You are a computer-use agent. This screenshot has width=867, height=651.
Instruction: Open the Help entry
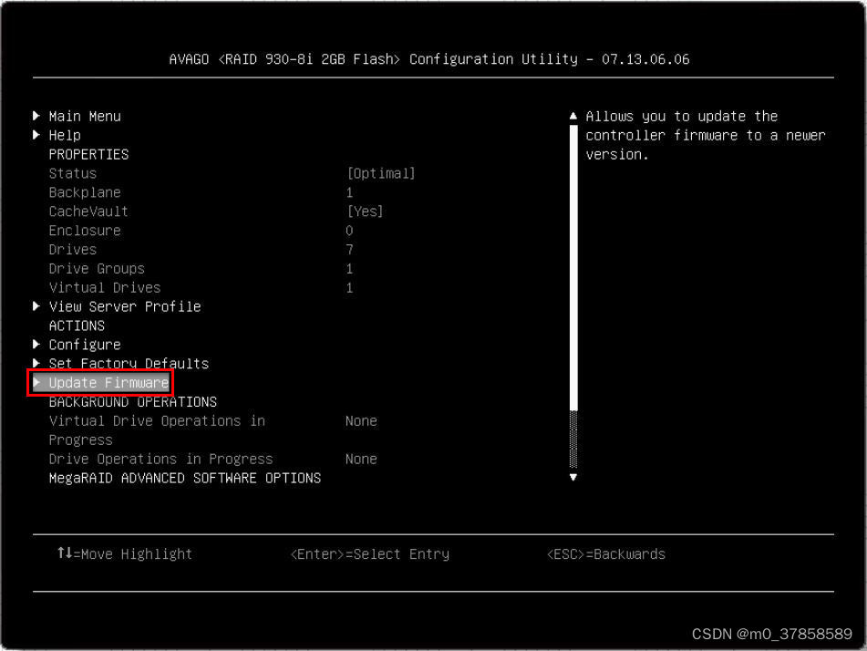coord(65,136)
